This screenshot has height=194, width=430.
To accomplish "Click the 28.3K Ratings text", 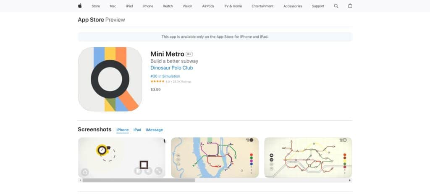I will 182,82.
